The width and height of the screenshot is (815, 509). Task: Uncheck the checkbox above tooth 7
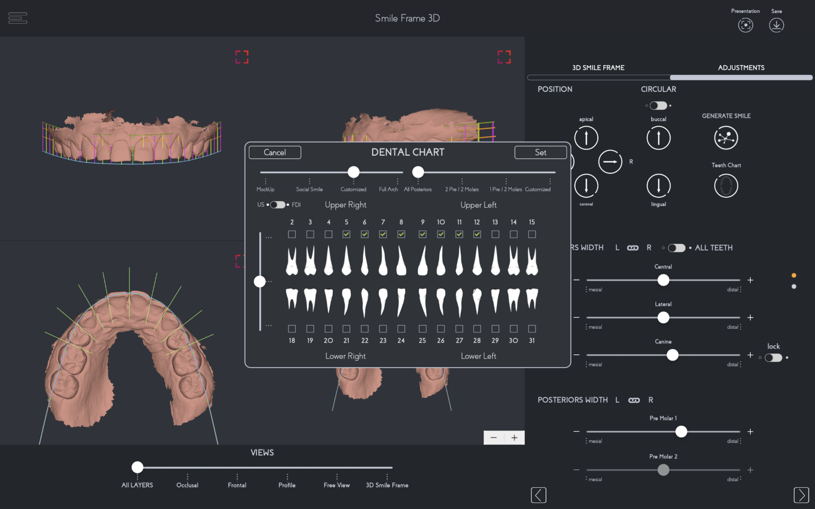383,234
